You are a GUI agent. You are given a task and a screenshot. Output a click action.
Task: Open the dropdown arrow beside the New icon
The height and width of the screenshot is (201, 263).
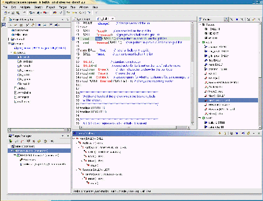point(8,13)
